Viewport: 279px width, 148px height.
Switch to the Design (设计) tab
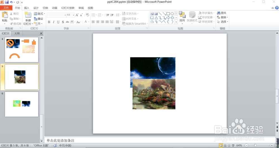pos(36,8)
